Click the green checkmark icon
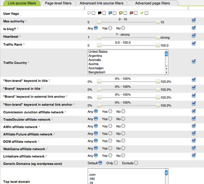 tap(142, 13)
